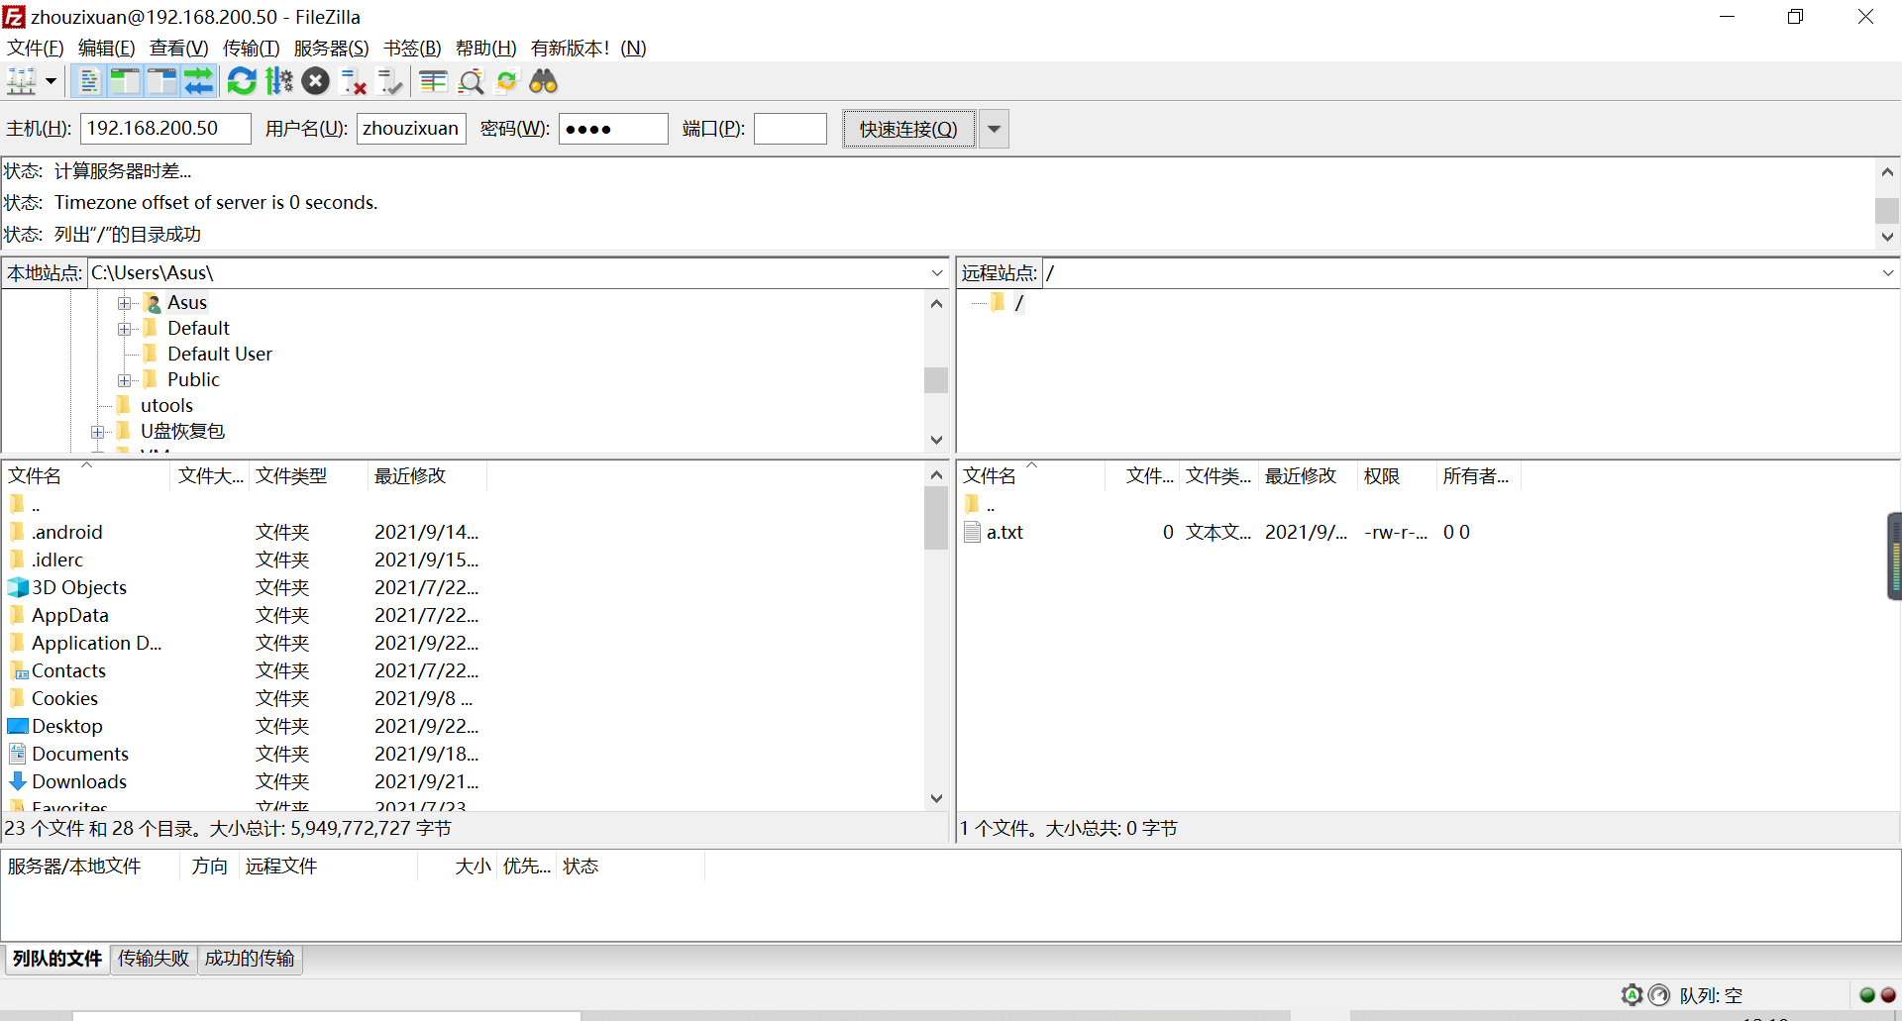Viewport: 1902px width, 1021px height.
Task: Toggle synchronized browsing
Action: (x=507, y=81)
